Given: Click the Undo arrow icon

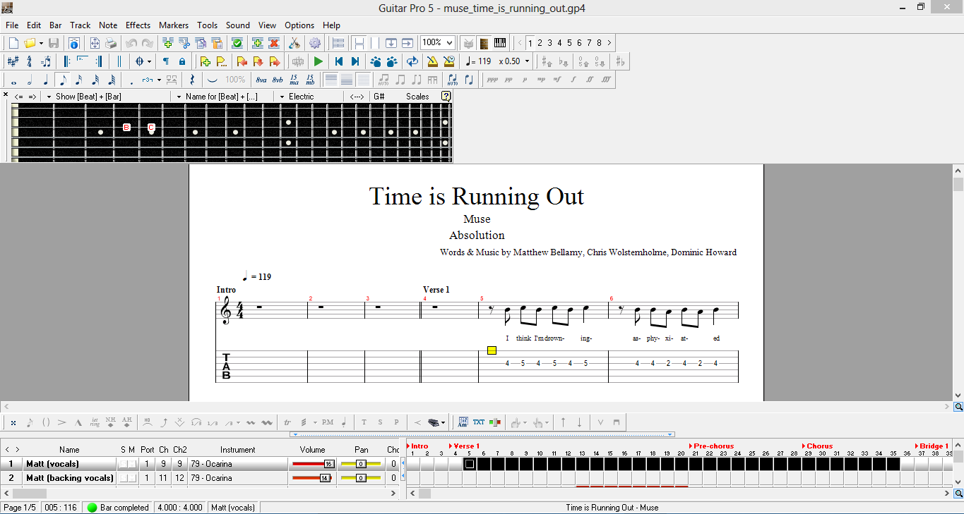Looking at the screenshot, I should coord(131,43).
